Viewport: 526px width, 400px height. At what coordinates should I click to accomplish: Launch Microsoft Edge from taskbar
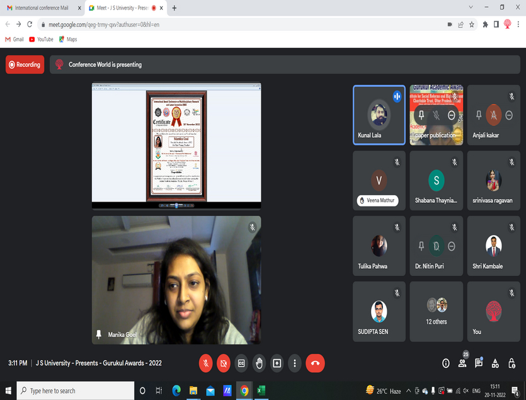coord(176,391)
